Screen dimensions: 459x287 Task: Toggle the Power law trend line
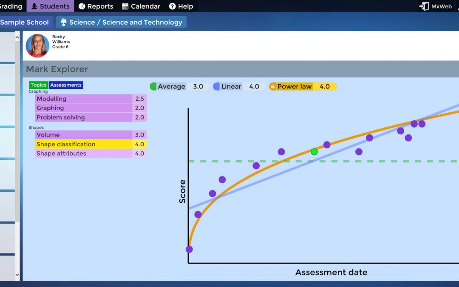[295, 87]
